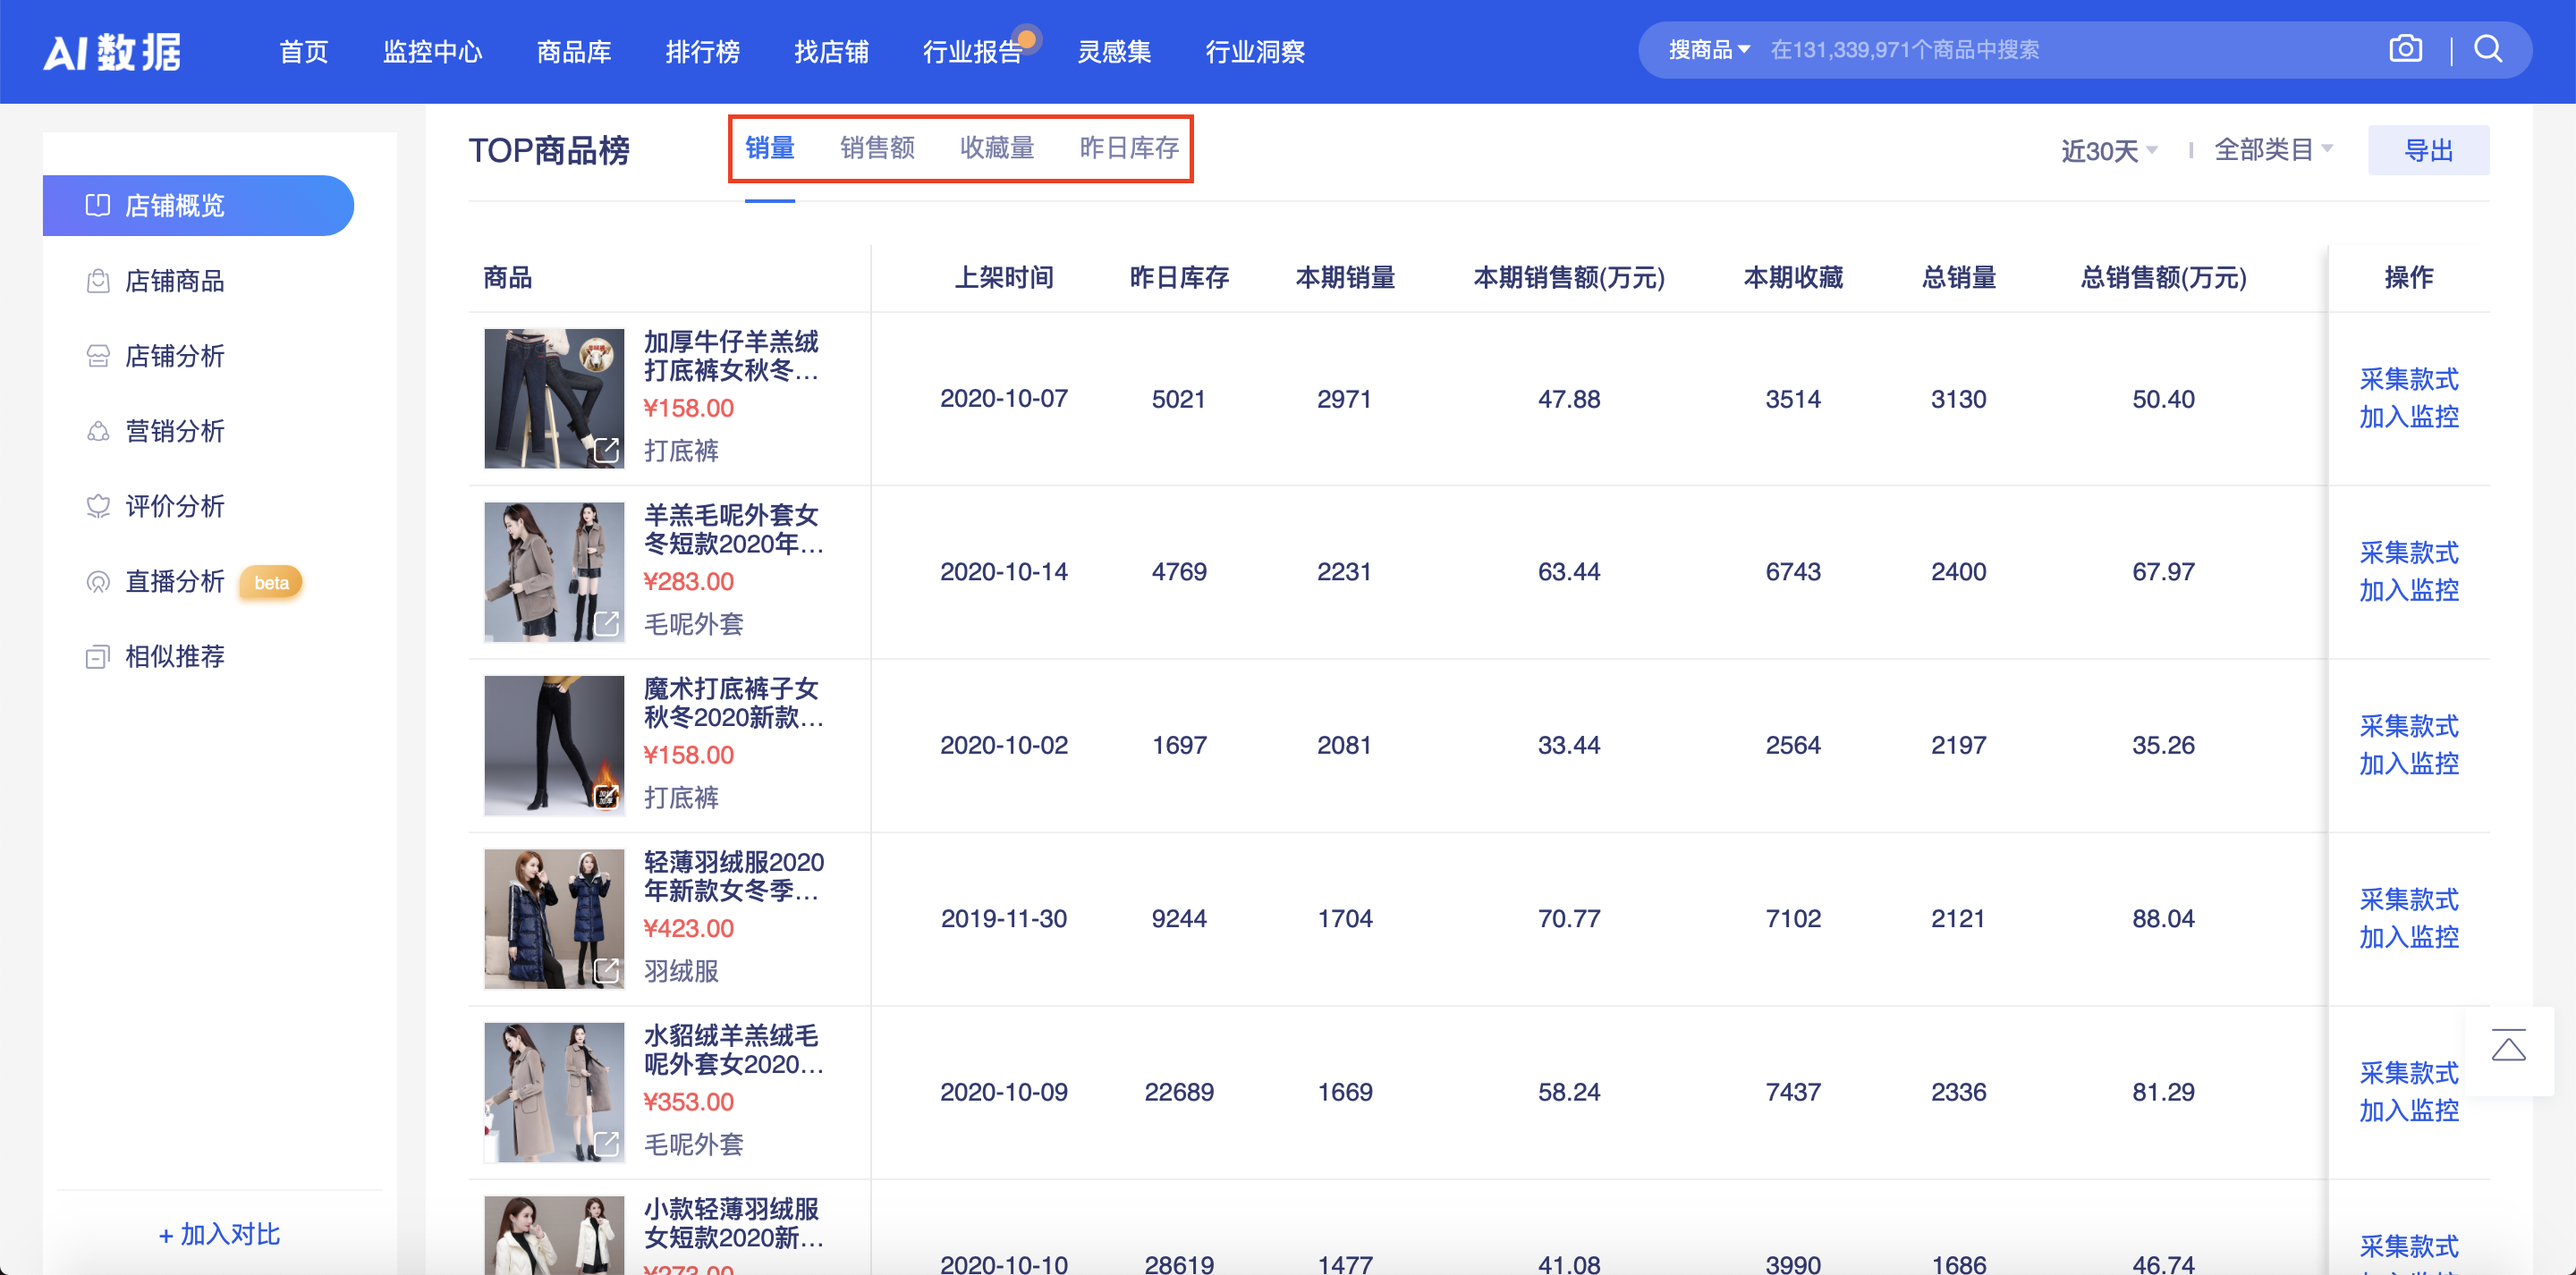
Task: Click the 店铺分析 sidebar icon
Action: tap(98, 356)
